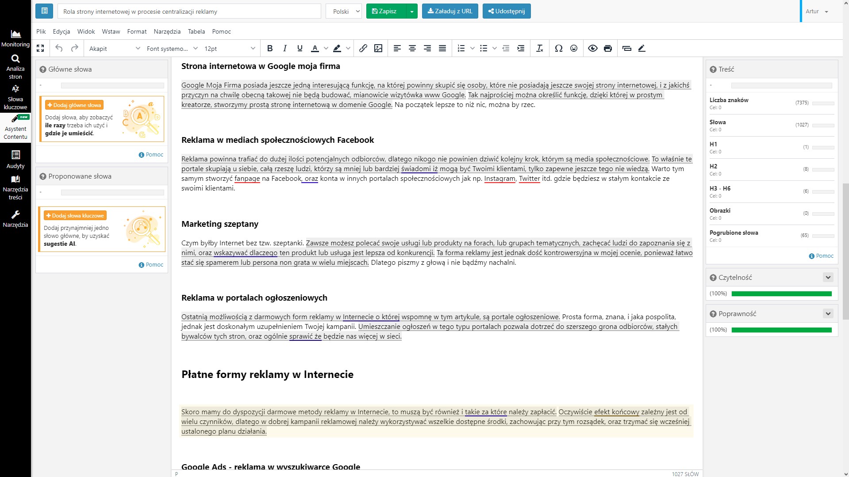Image resolution: width=849 pixels, height=477 pixels.
Task: Toggle italic formatting
Action: 285,48
